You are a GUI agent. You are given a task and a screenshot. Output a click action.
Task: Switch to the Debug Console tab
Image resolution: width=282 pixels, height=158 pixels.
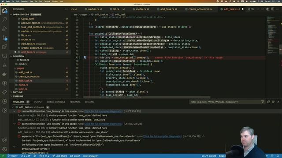pos(56,102)
